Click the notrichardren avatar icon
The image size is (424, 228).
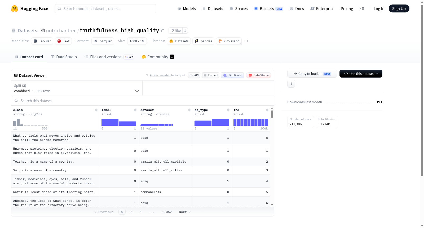(43, 30)
